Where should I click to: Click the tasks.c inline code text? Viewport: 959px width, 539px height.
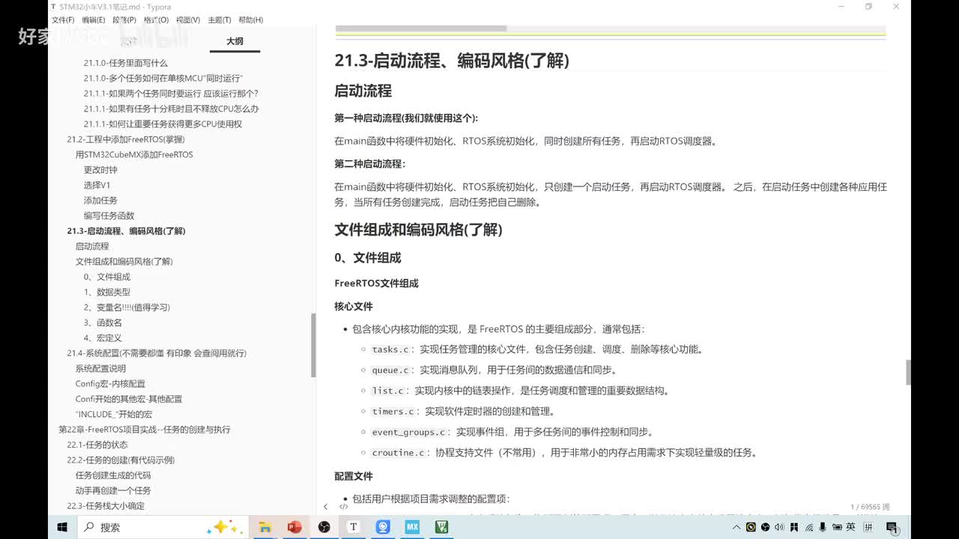(x=390, y=350)
